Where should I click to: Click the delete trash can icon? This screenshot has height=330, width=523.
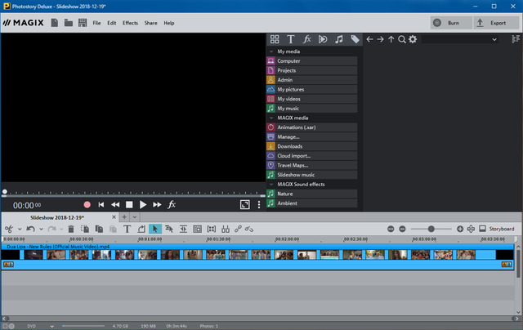tap(71, 230)
